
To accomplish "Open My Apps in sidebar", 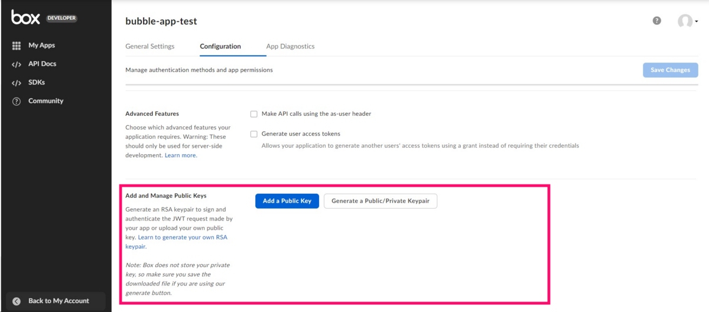I will [41, 45].
